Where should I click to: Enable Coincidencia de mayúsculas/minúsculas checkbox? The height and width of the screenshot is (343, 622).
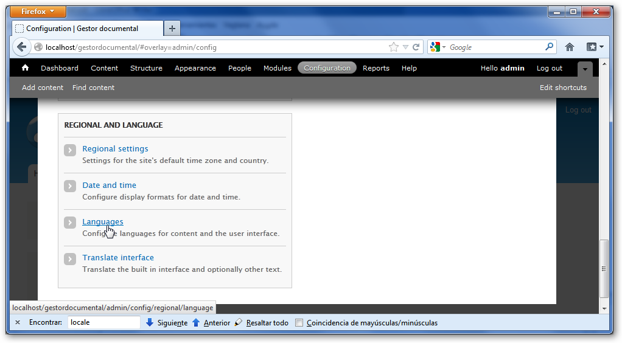coord(299,323)
